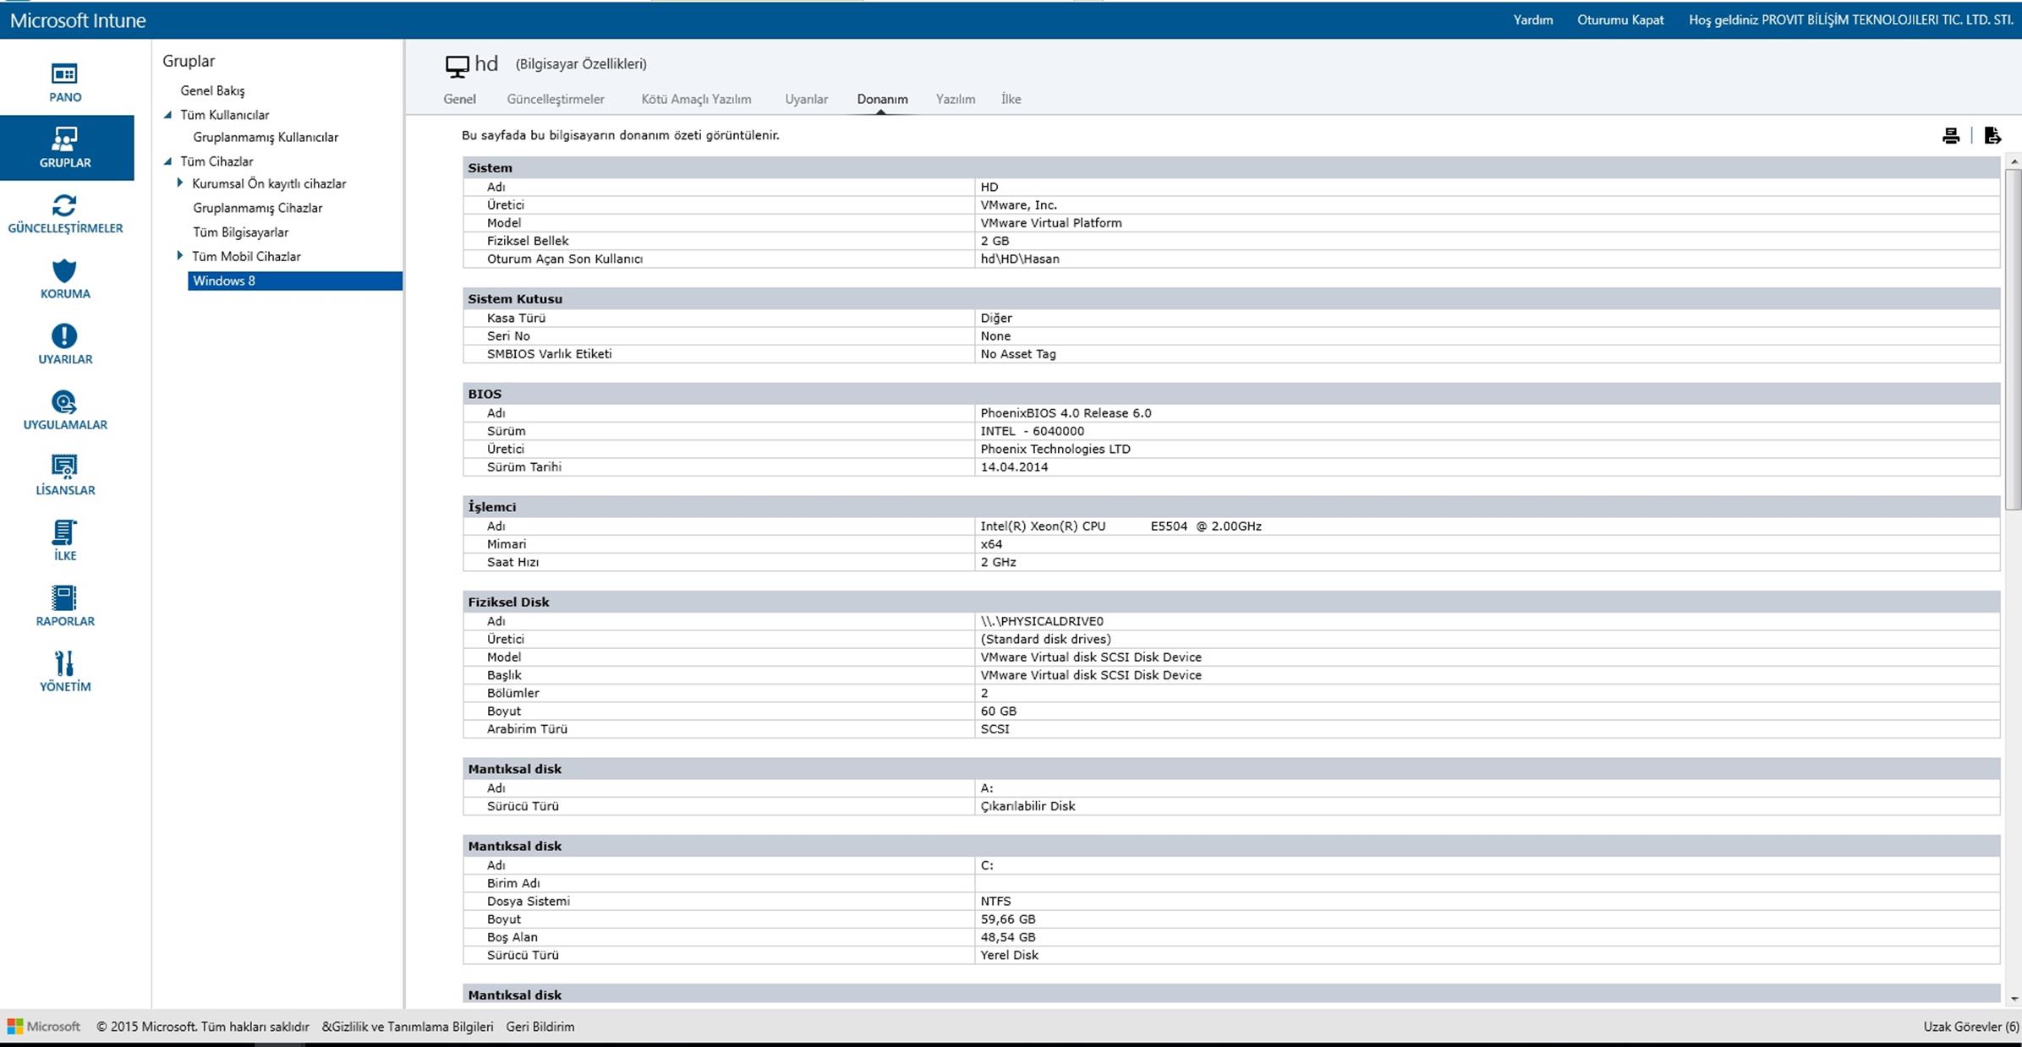The image size is (2022, 1047).
Task: Click the VMware Virtual Platform model value
Action: click(x=1051, y=223)
